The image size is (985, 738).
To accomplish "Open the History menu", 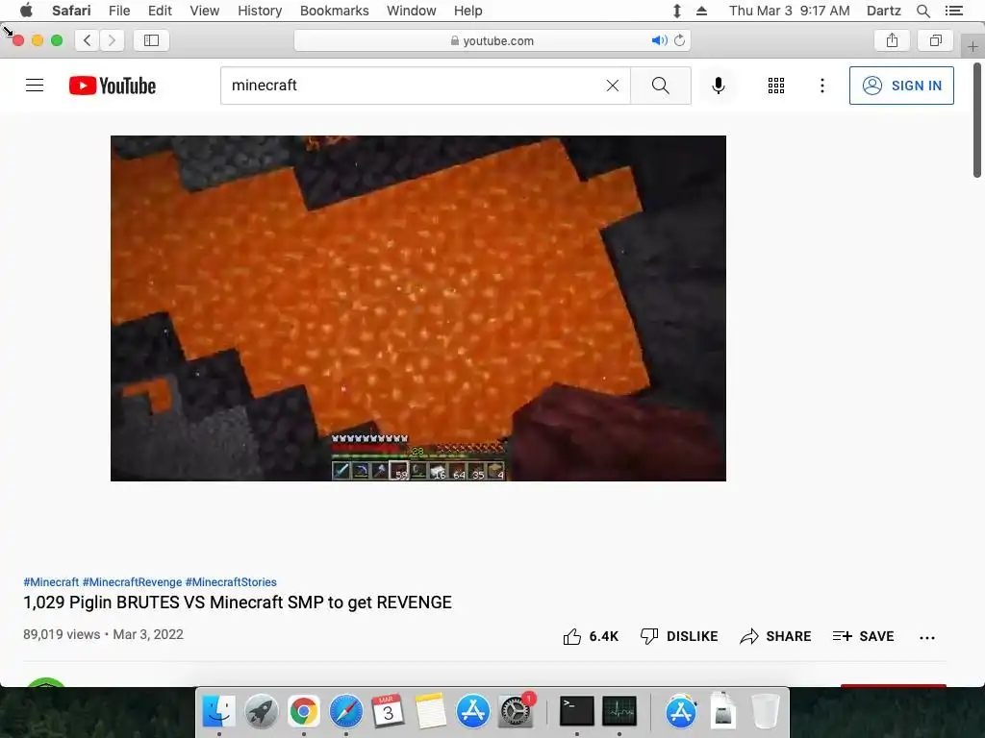I will click(260, 11).
